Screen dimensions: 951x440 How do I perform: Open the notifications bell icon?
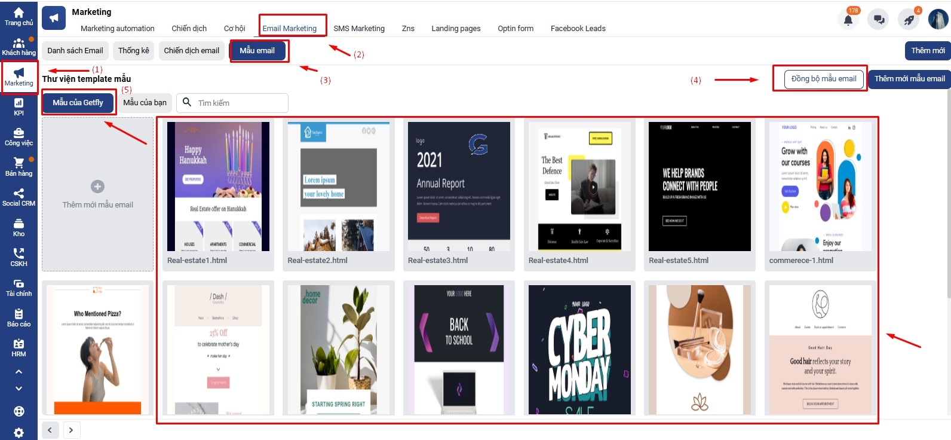click(848, 20)
